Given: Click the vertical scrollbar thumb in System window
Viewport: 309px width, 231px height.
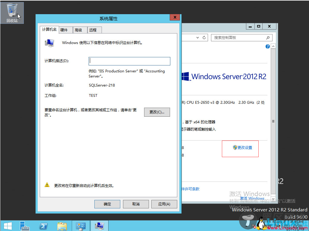Looking at the screenshot, I should click(273, 121).
